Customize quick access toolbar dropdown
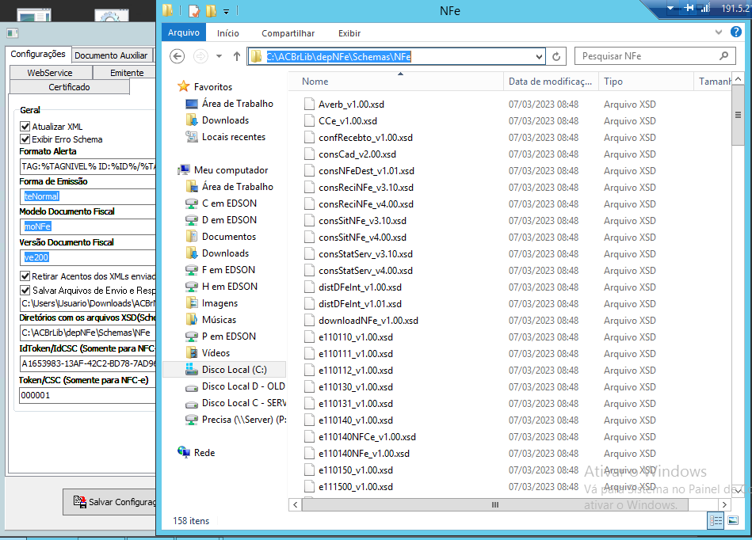The width and height of the screenshot is (752, 540). click(227, 11)
